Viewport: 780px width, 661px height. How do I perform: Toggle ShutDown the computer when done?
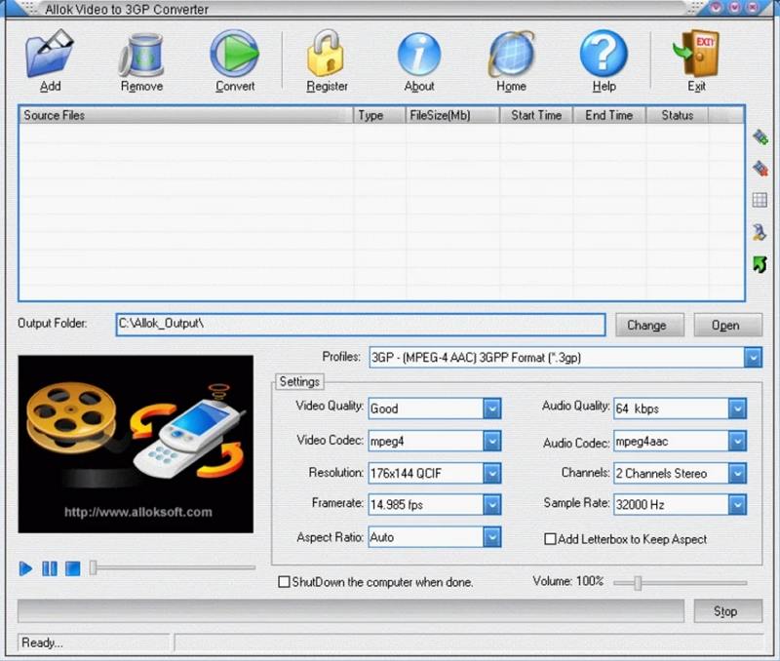point(285,582)
